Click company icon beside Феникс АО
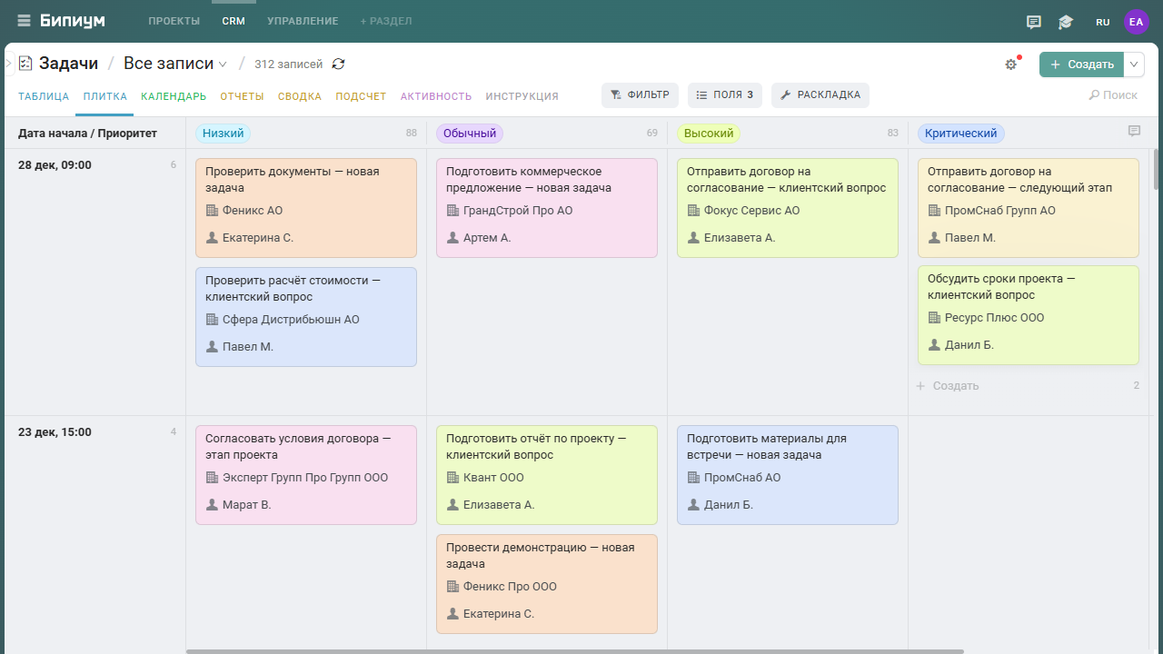The height and width of the screenshot is (654, 1163). pos(212,211)
